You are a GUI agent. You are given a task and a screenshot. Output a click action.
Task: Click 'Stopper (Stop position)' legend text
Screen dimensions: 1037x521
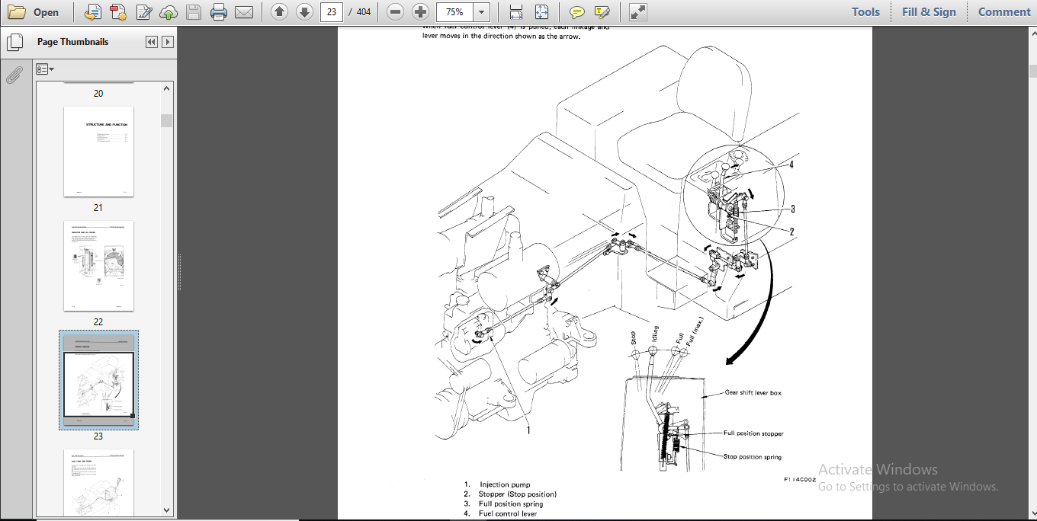(518, 494)
